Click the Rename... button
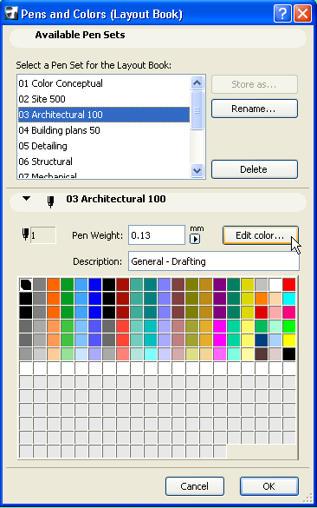Viewport: 317px width, 508px height. (255, 109)
